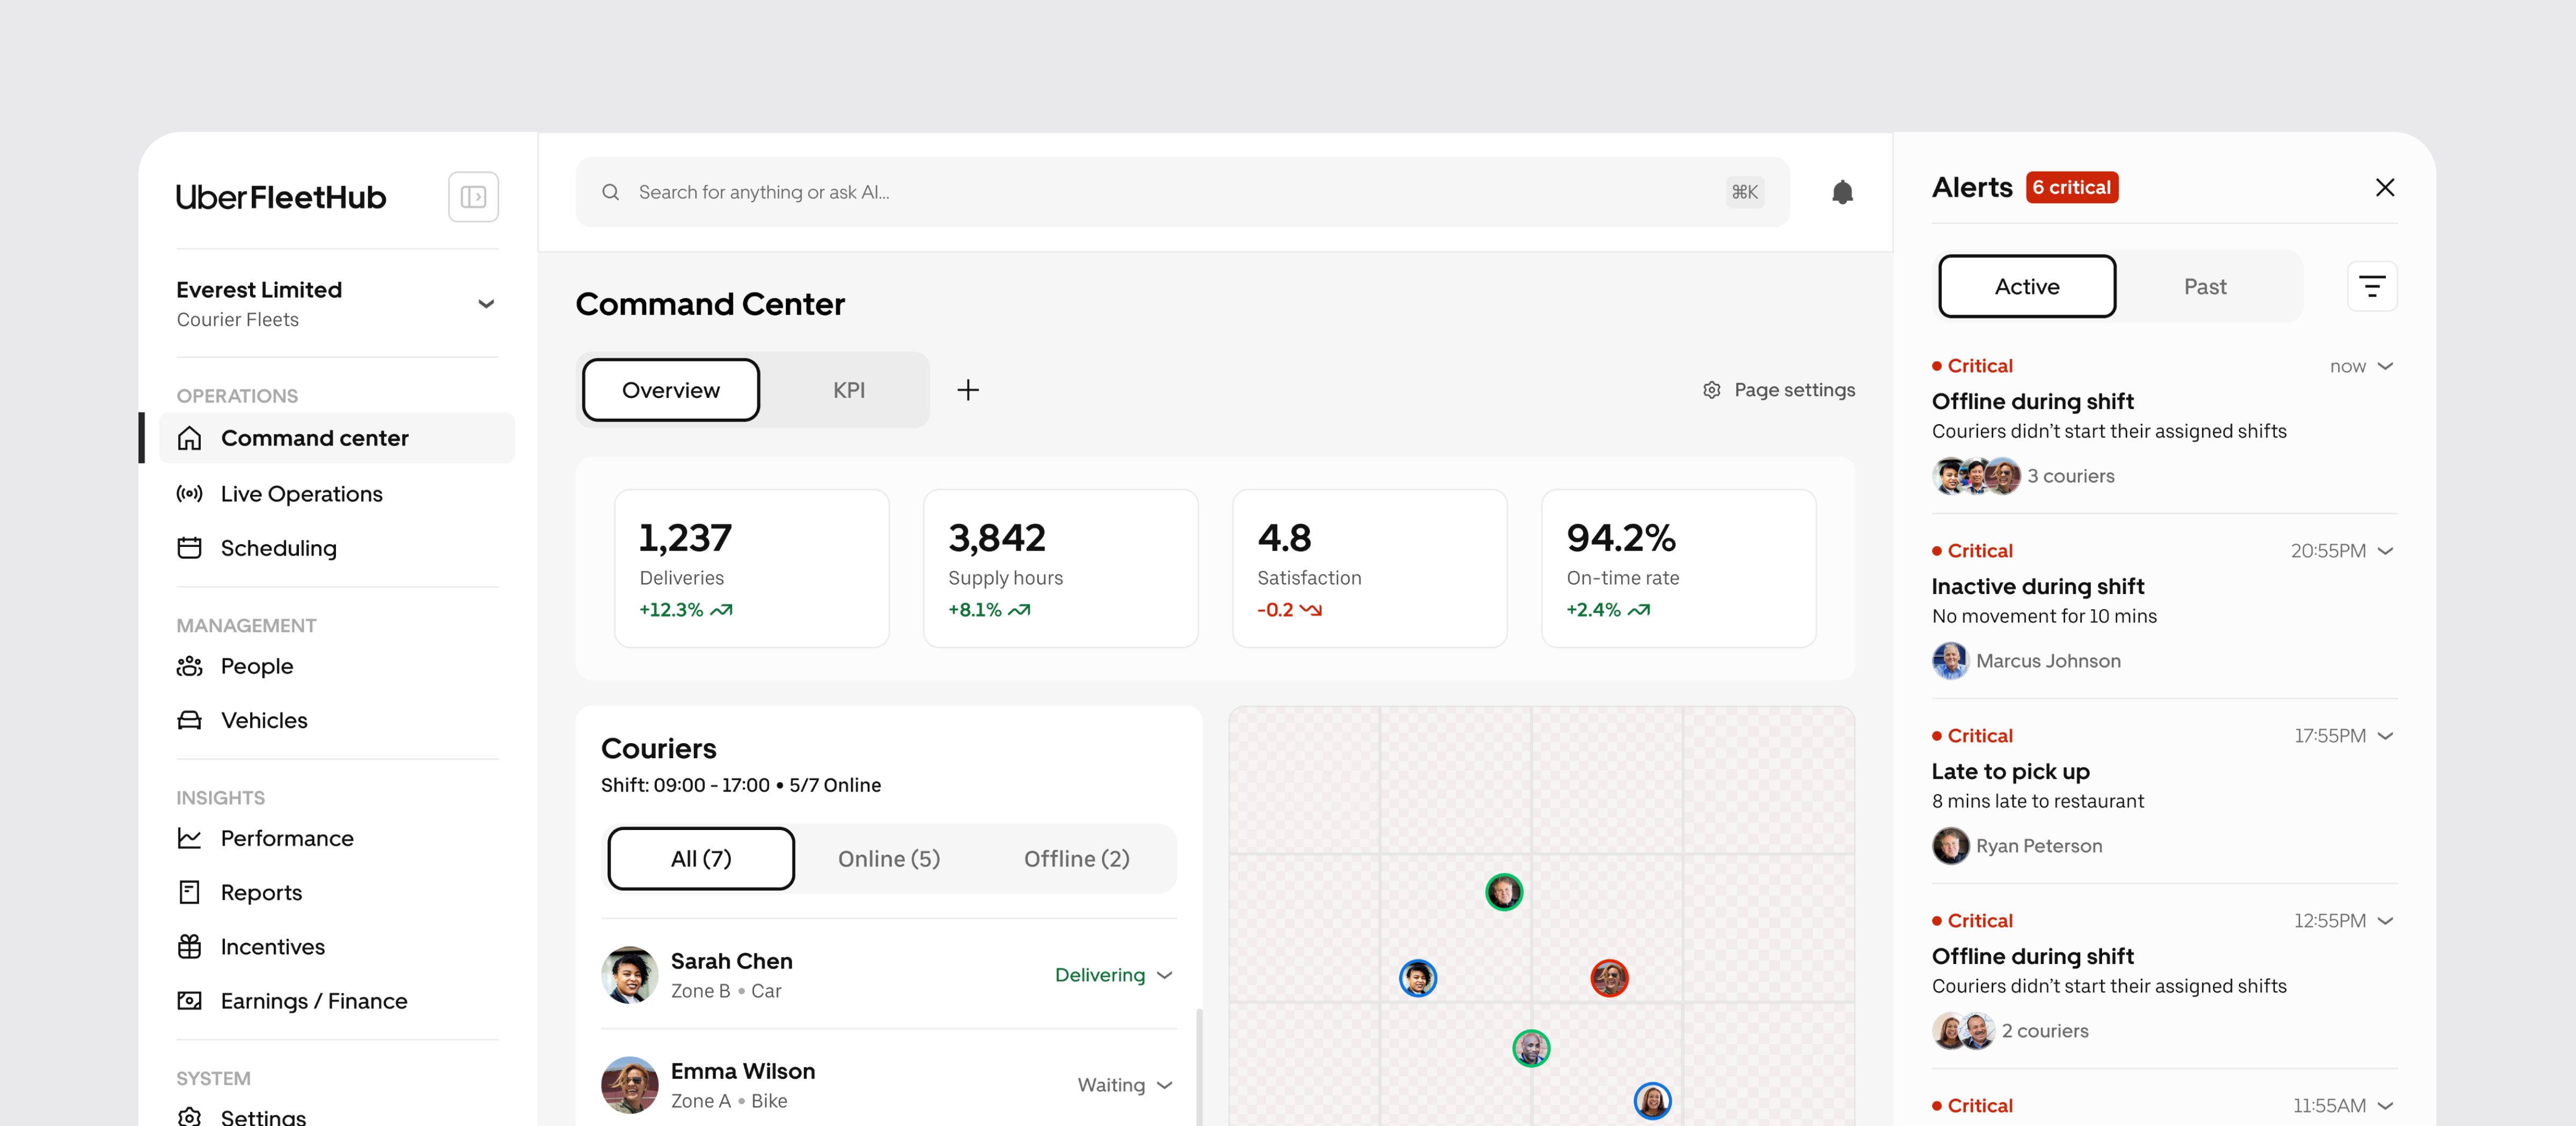The image size is (2576, 1126).
Task: Open the Performance chart section
Action: point(286,838)
